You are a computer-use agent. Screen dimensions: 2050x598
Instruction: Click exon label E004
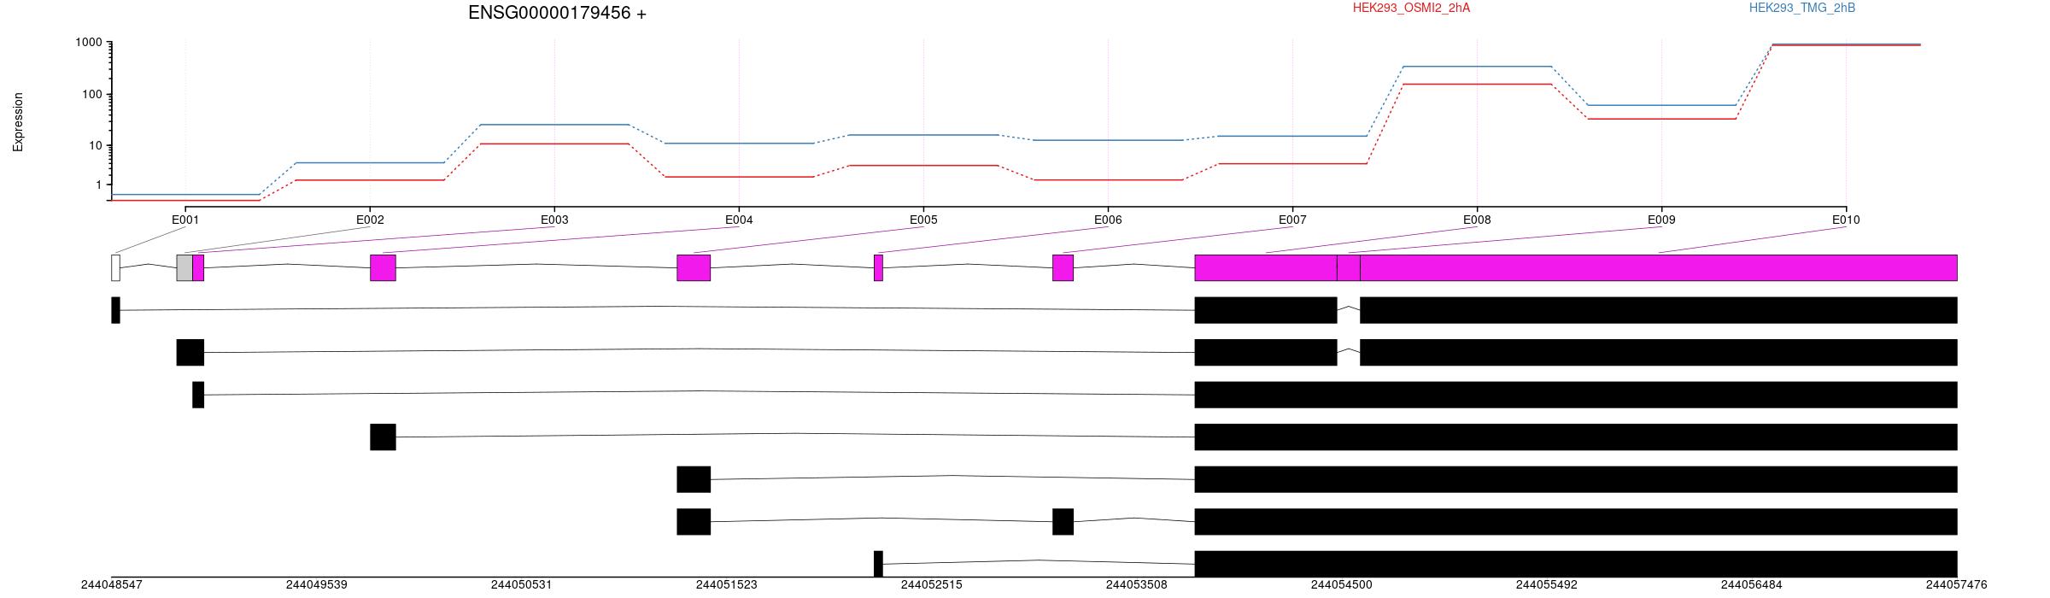tap(739, 220)
